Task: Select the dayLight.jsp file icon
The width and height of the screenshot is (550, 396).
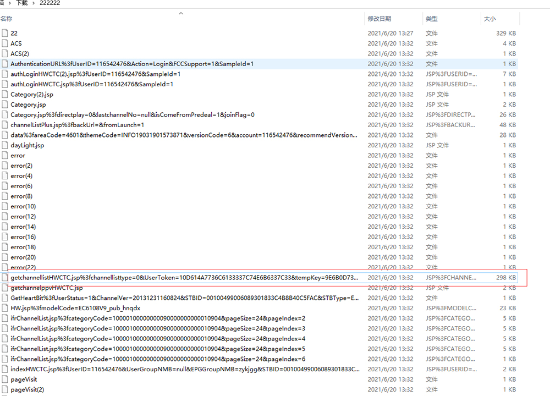Action: (x=5, y=146)
